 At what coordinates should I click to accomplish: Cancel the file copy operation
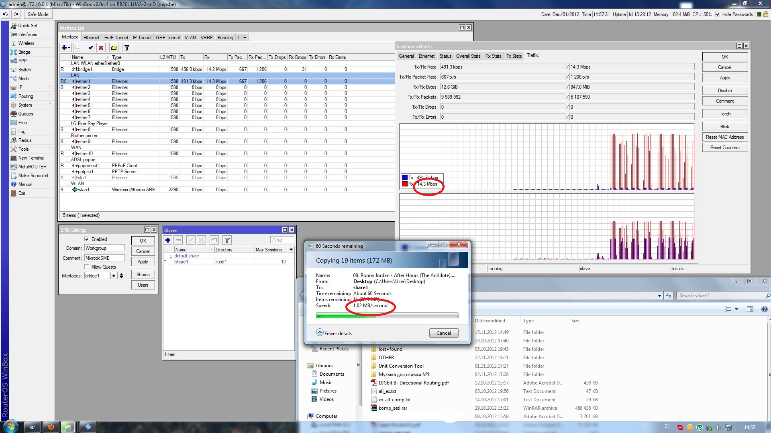point(444,333)
